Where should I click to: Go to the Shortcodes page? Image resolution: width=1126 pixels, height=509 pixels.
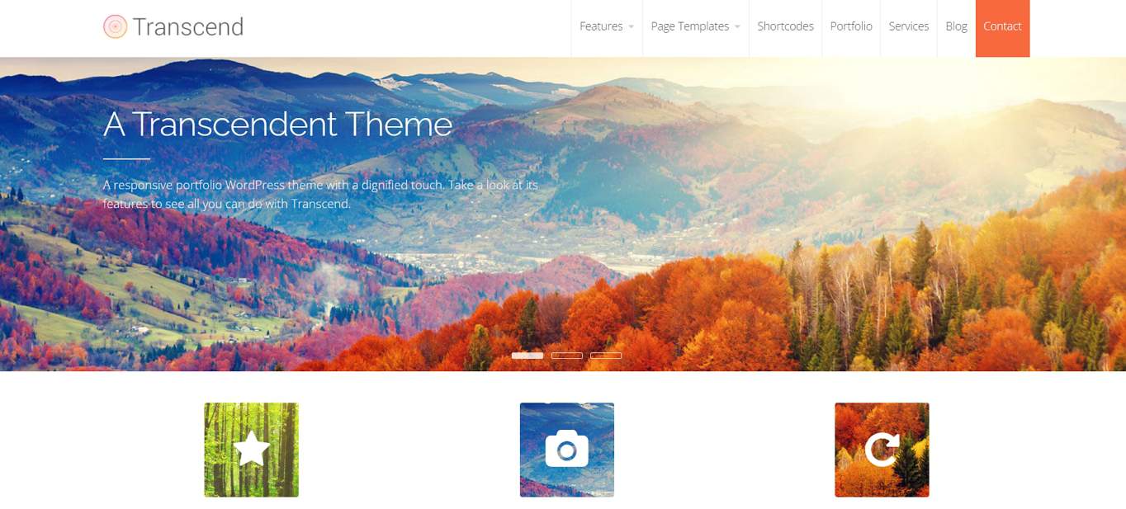(786, 26)
